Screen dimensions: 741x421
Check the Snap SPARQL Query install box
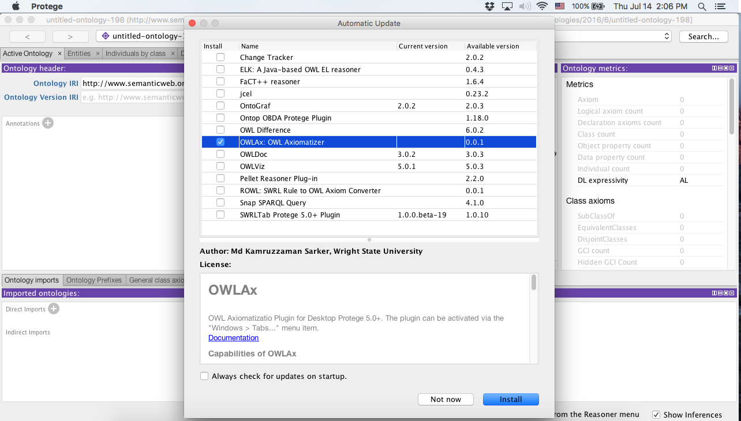click(x=220, y=203)
